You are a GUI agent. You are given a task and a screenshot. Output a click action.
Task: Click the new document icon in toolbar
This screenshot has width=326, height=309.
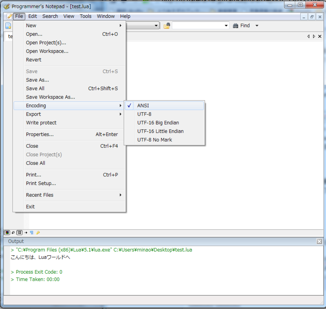(8, 26)
